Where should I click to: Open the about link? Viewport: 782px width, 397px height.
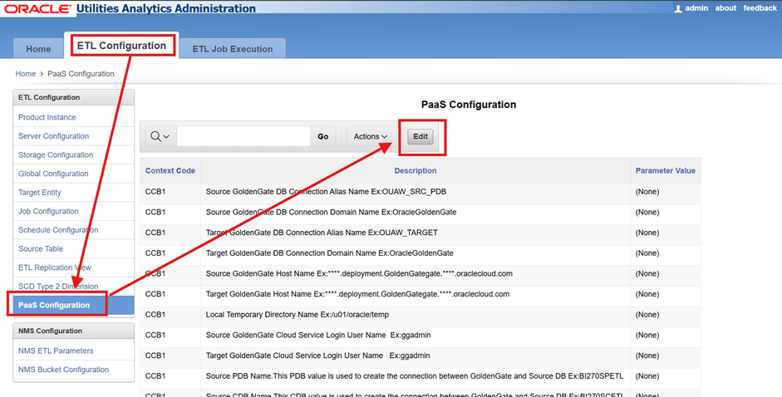tap(725, 8)
